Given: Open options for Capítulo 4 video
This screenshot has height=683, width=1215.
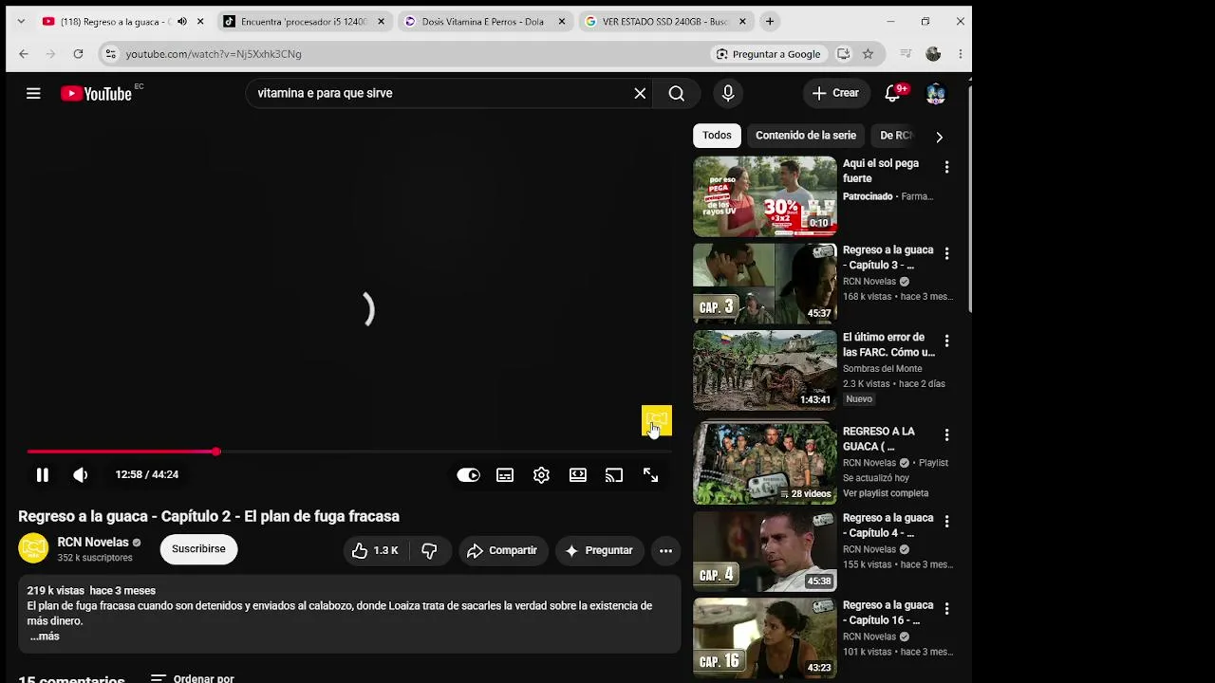Looking at the screenshot, I should 946,522.
